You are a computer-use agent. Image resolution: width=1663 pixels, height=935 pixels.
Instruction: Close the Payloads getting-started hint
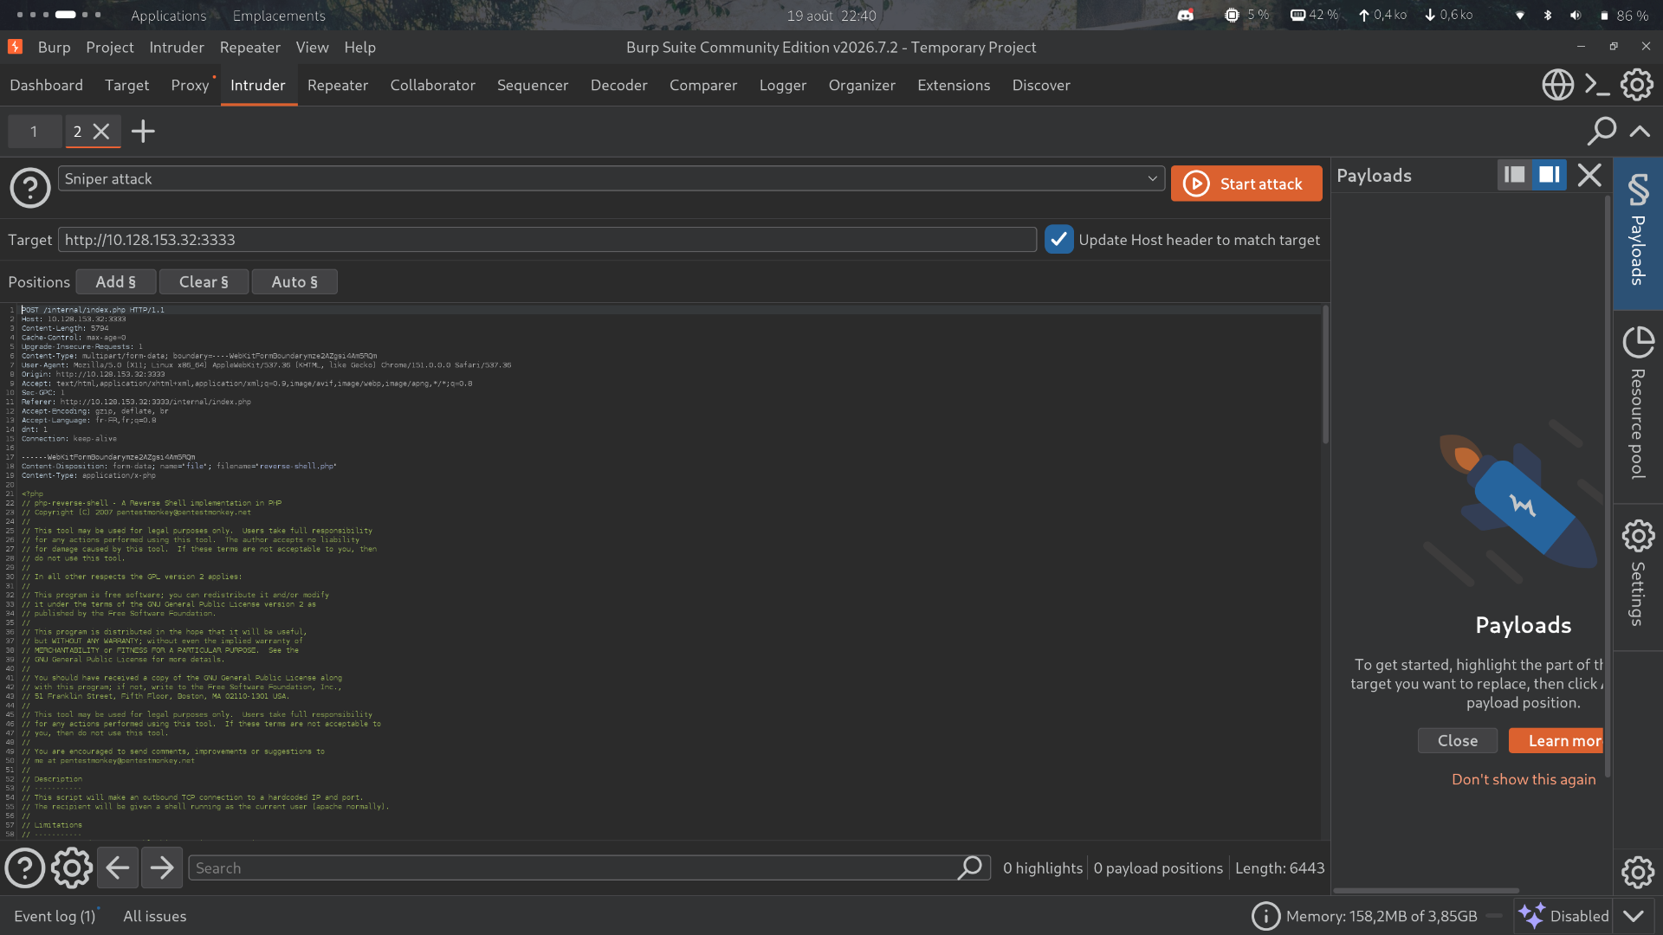[1458, 741]
